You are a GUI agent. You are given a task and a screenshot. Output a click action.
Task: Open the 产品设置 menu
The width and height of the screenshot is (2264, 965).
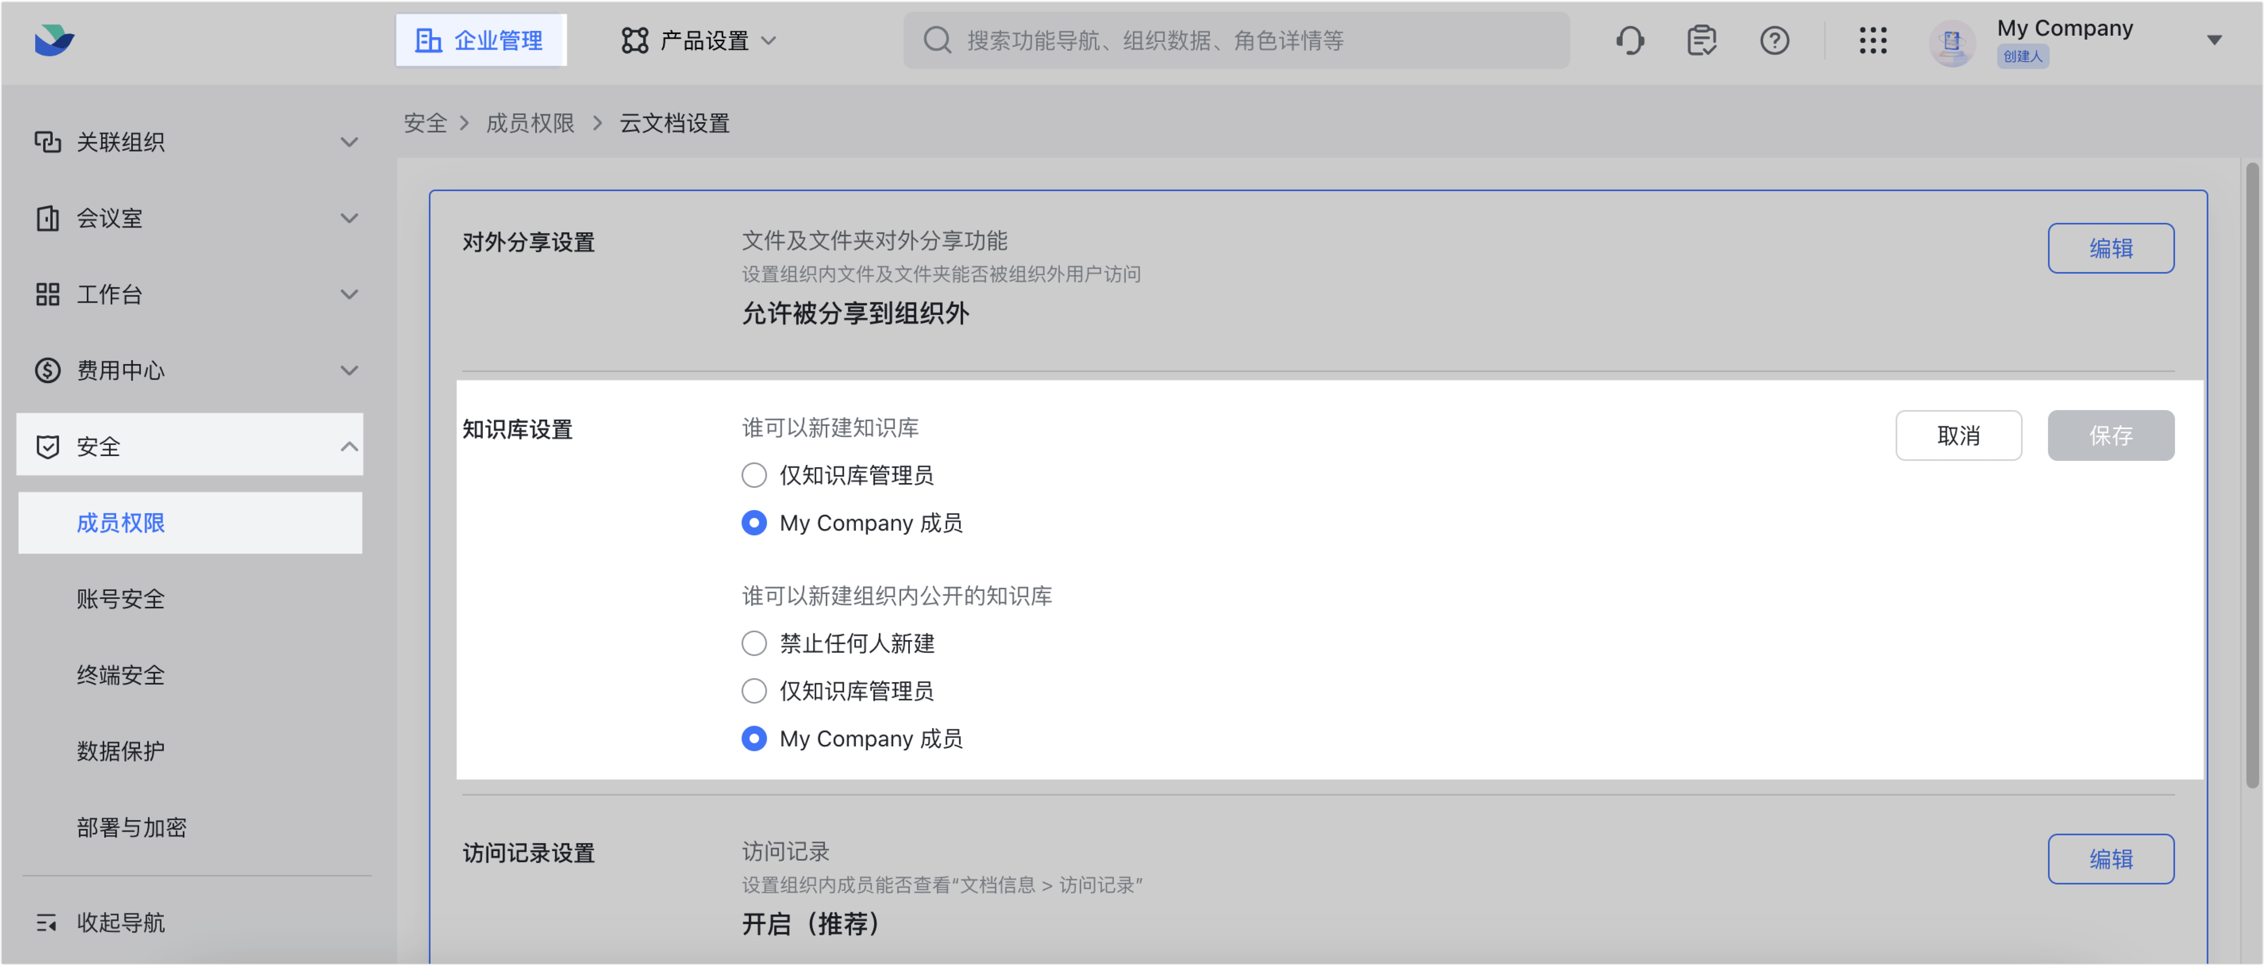(x=699, y=40)
